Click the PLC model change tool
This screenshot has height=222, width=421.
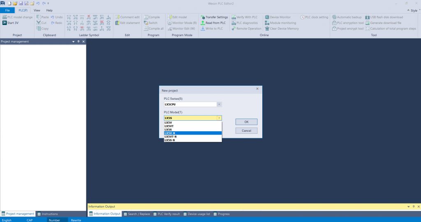17,17
